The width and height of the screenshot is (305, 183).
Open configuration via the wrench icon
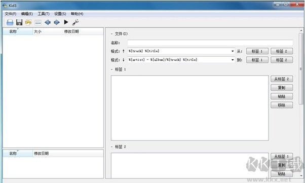click(x=75, y=22)
